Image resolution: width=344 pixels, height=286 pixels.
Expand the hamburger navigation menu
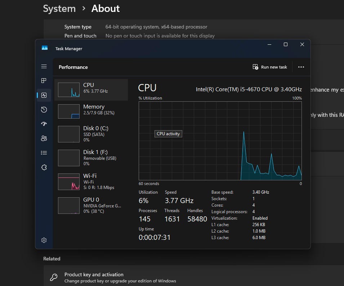(x=44, y=66)
